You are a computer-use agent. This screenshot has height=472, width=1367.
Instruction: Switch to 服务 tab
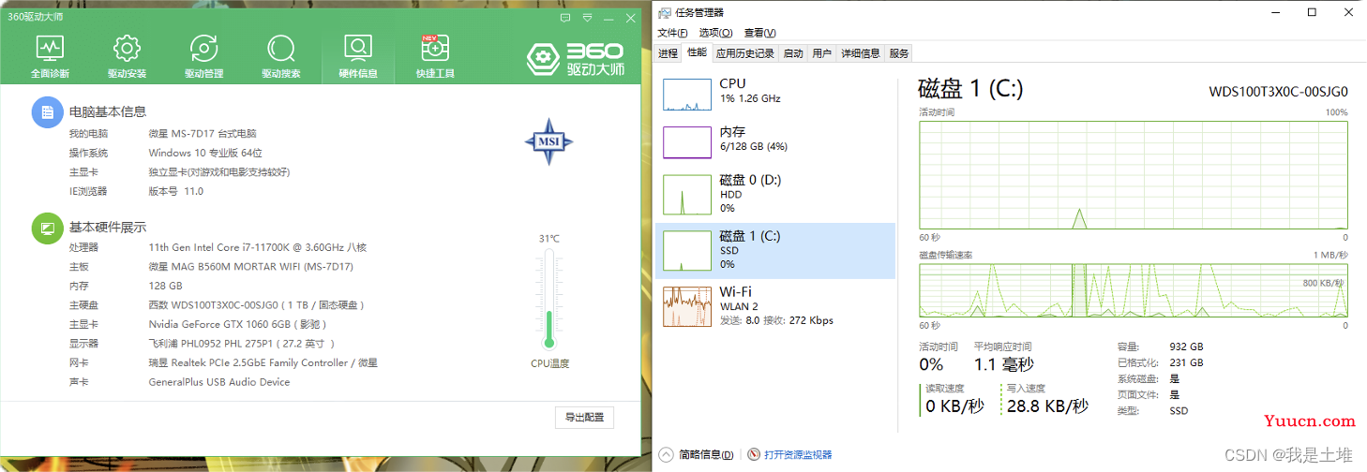pos(898,53)
